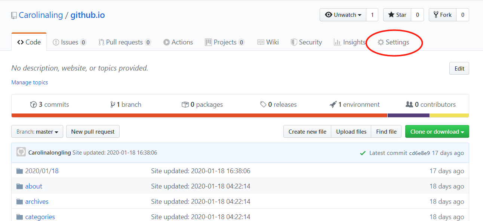483x221 pixels.
Task: Click the Manage topics link
Action: (30, 83)
